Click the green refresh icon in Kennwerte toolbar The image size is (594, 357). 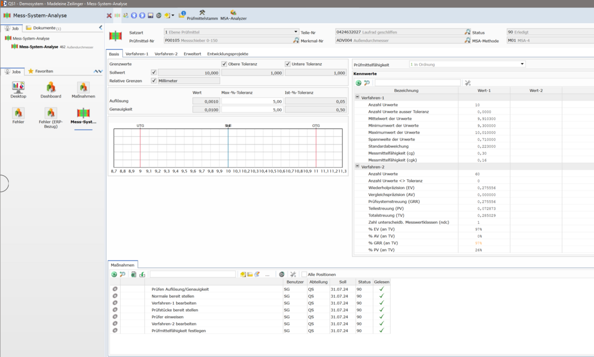point(358,83)
